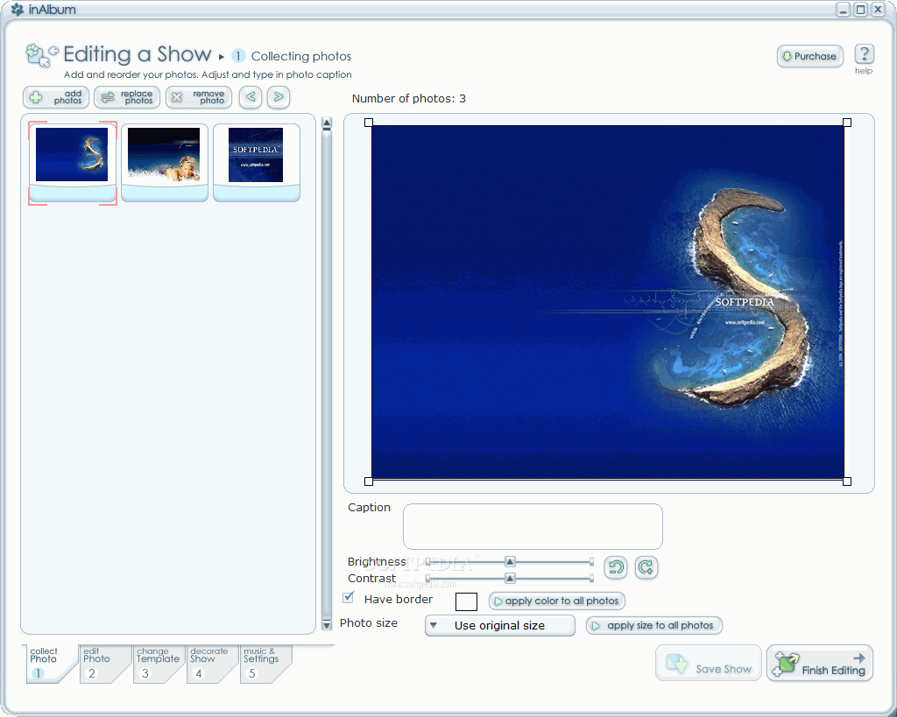Click the Brightness slider handle
This screenshot has width=897, height=717.
[510, 561]
